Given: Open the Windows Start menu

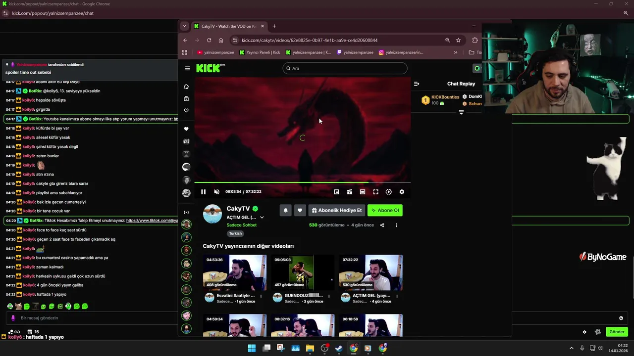Looking at the screenshot, I should tap(252, 348).
